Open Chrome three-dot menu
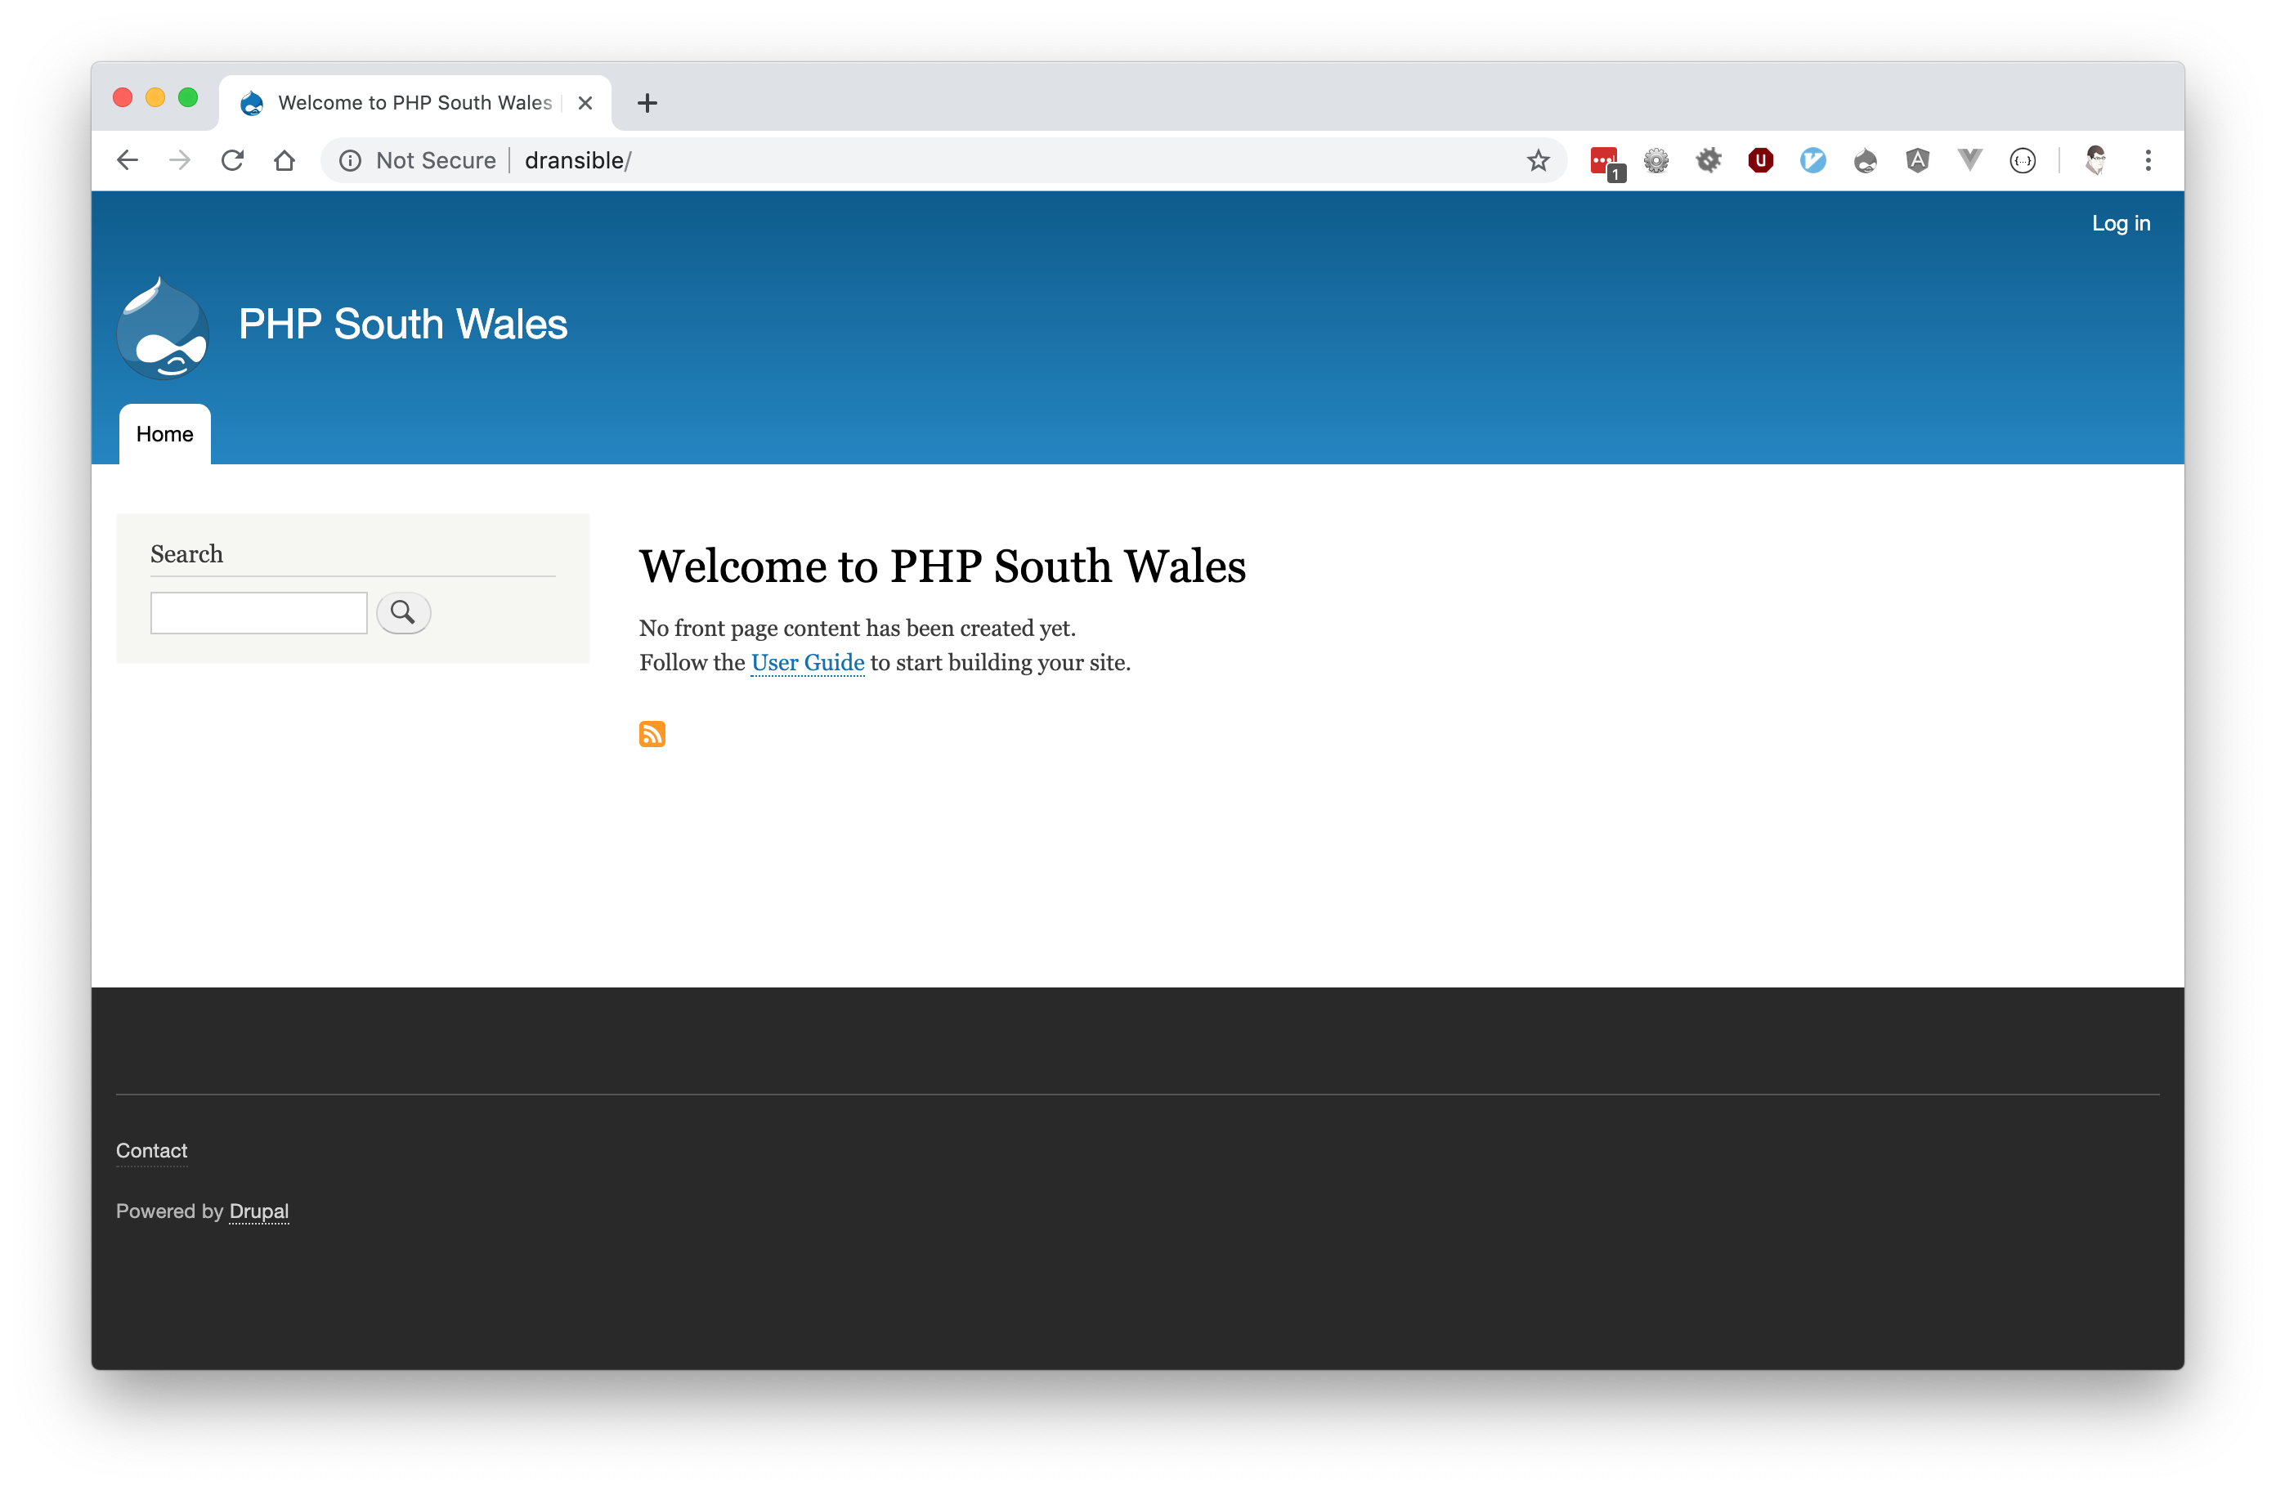2276x1491 pixels. click(x=2148, y=161)
